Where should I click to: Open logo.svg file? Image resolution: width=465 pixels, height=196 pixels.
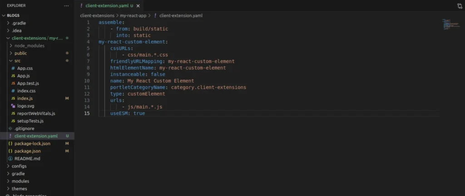[x=26, y=106]
